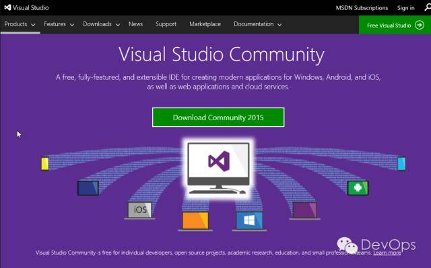Click the Windows logo laptop icon

pos(249,221)
